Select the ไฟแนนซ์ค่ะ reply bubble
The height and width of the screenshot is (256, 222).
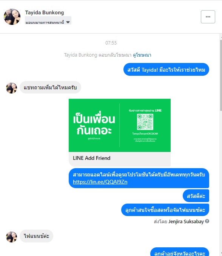click(36, 236)
